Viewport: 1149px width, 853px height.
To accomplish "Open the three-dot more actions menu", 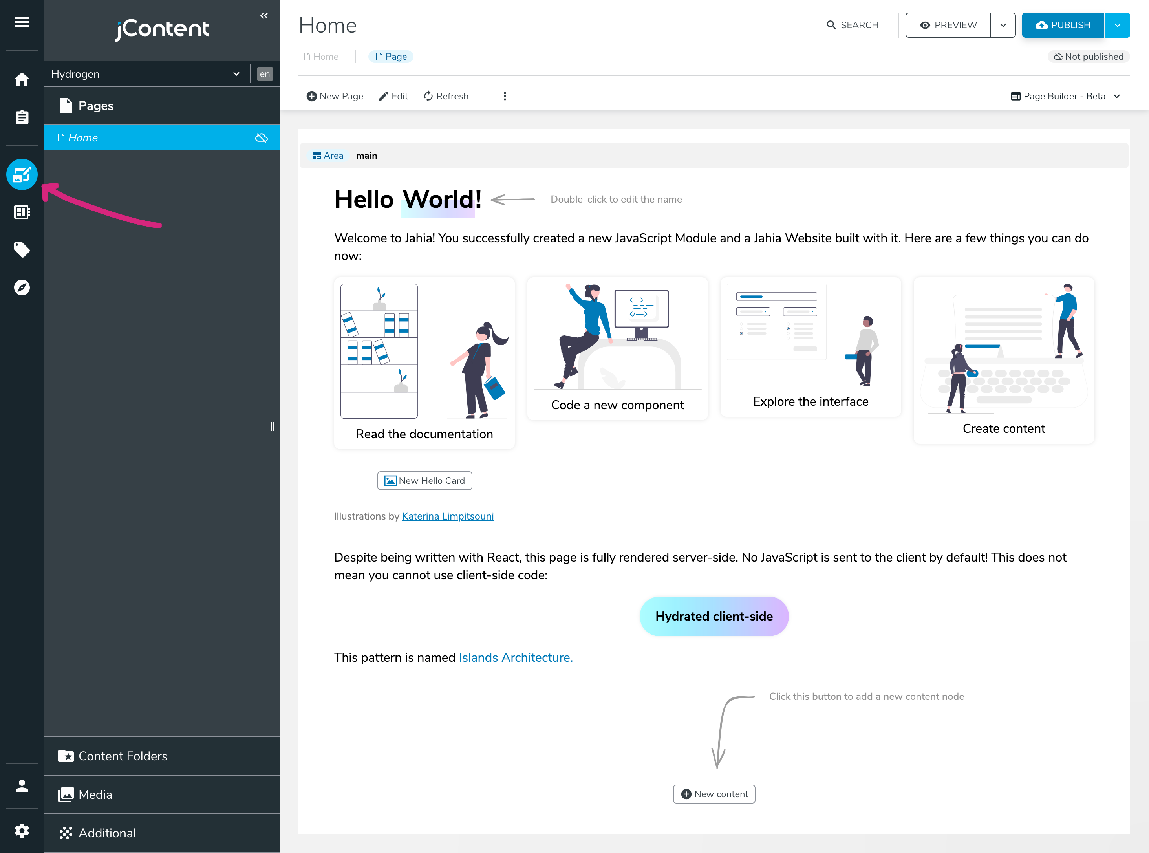I will [505, 96].
